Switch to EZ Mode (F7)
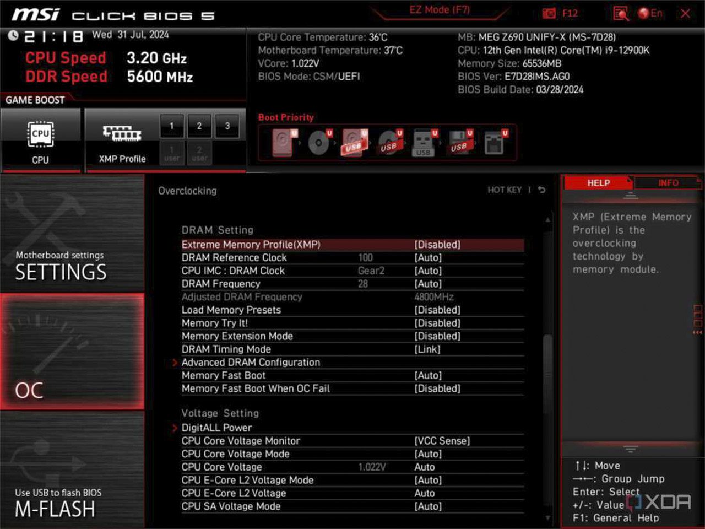705x529 pixels. (439, 10)
